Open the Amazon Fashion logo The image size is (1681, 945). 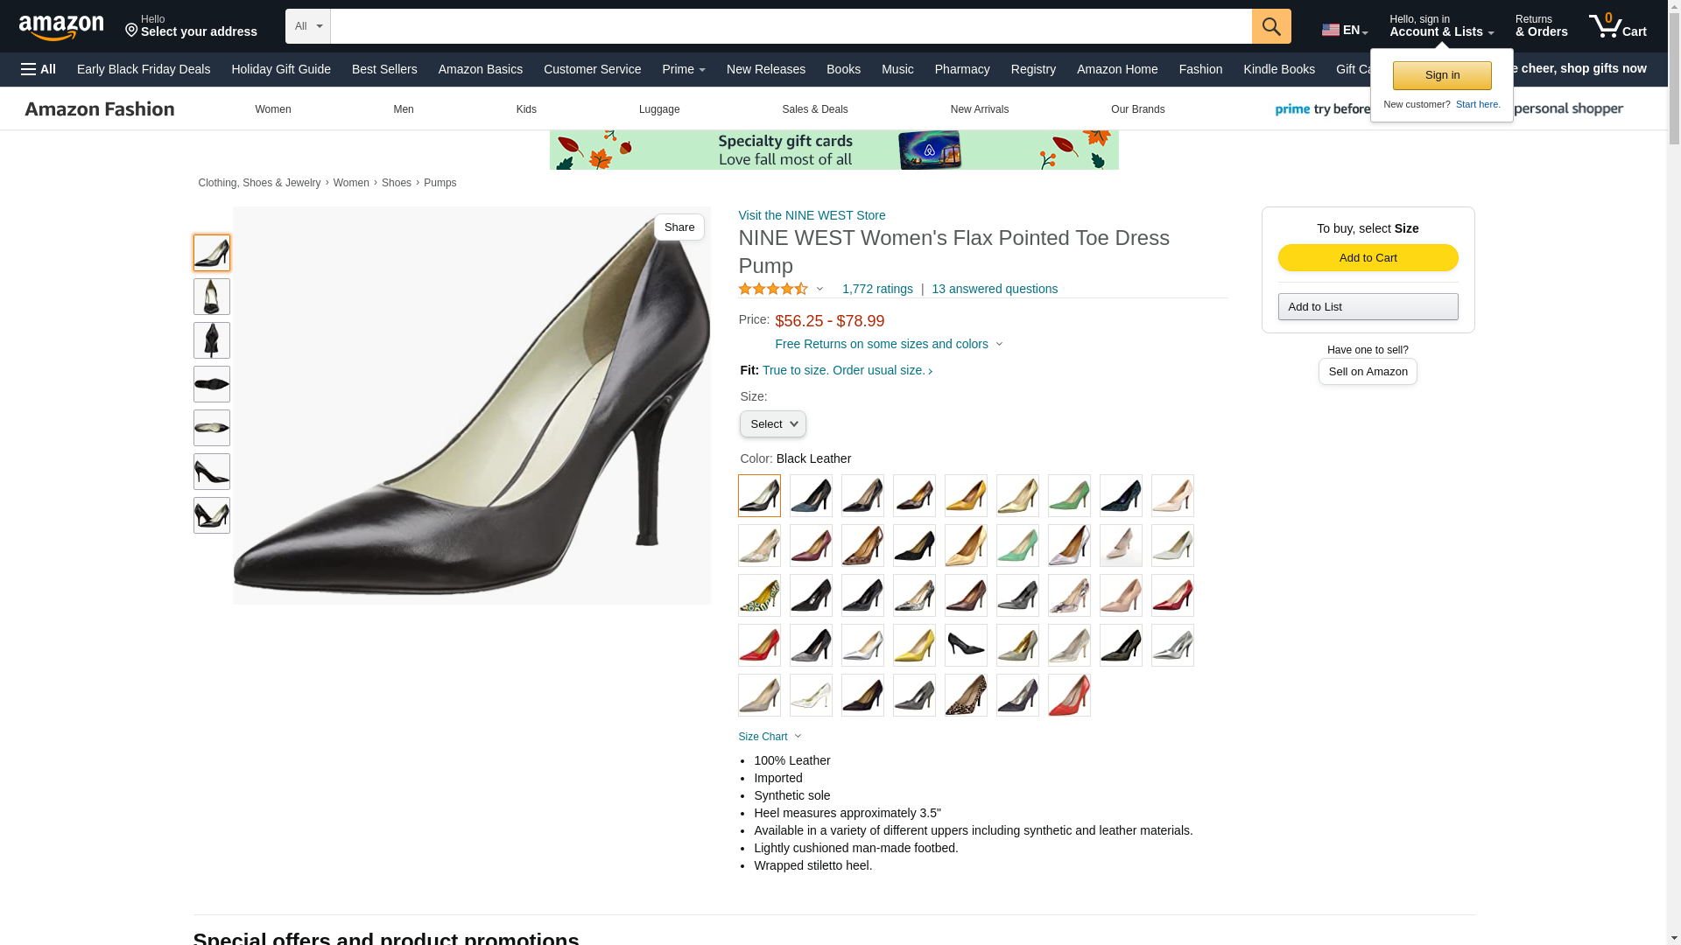point(100,109)
